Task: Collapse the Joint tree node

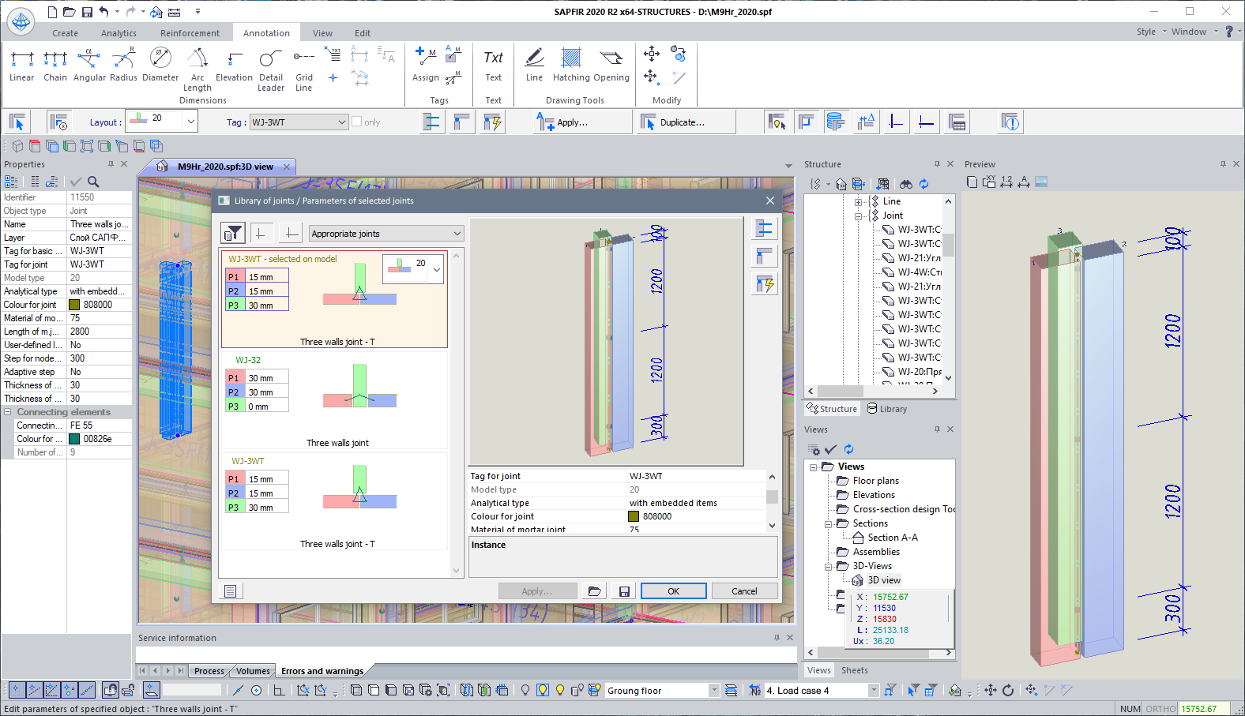Action: point(858,216)
